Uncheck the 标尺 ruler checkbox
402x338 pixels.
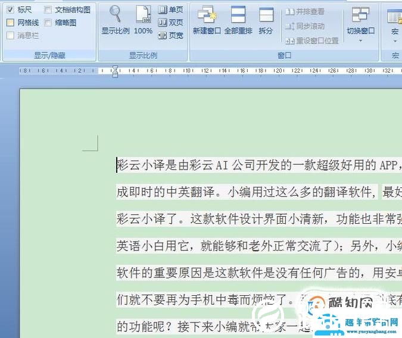pyautogui.click(x=10, y=10)
